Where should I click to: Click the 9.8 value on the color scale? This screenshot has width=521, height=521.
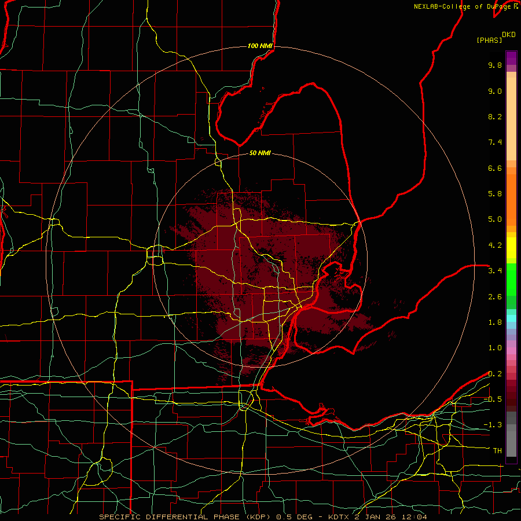pyautogui.click(x=495, y=65)
